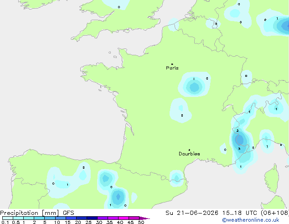Pick the legend swatch between 5 and 10
This screenshot has width=289, height=224.
[50, 218]
